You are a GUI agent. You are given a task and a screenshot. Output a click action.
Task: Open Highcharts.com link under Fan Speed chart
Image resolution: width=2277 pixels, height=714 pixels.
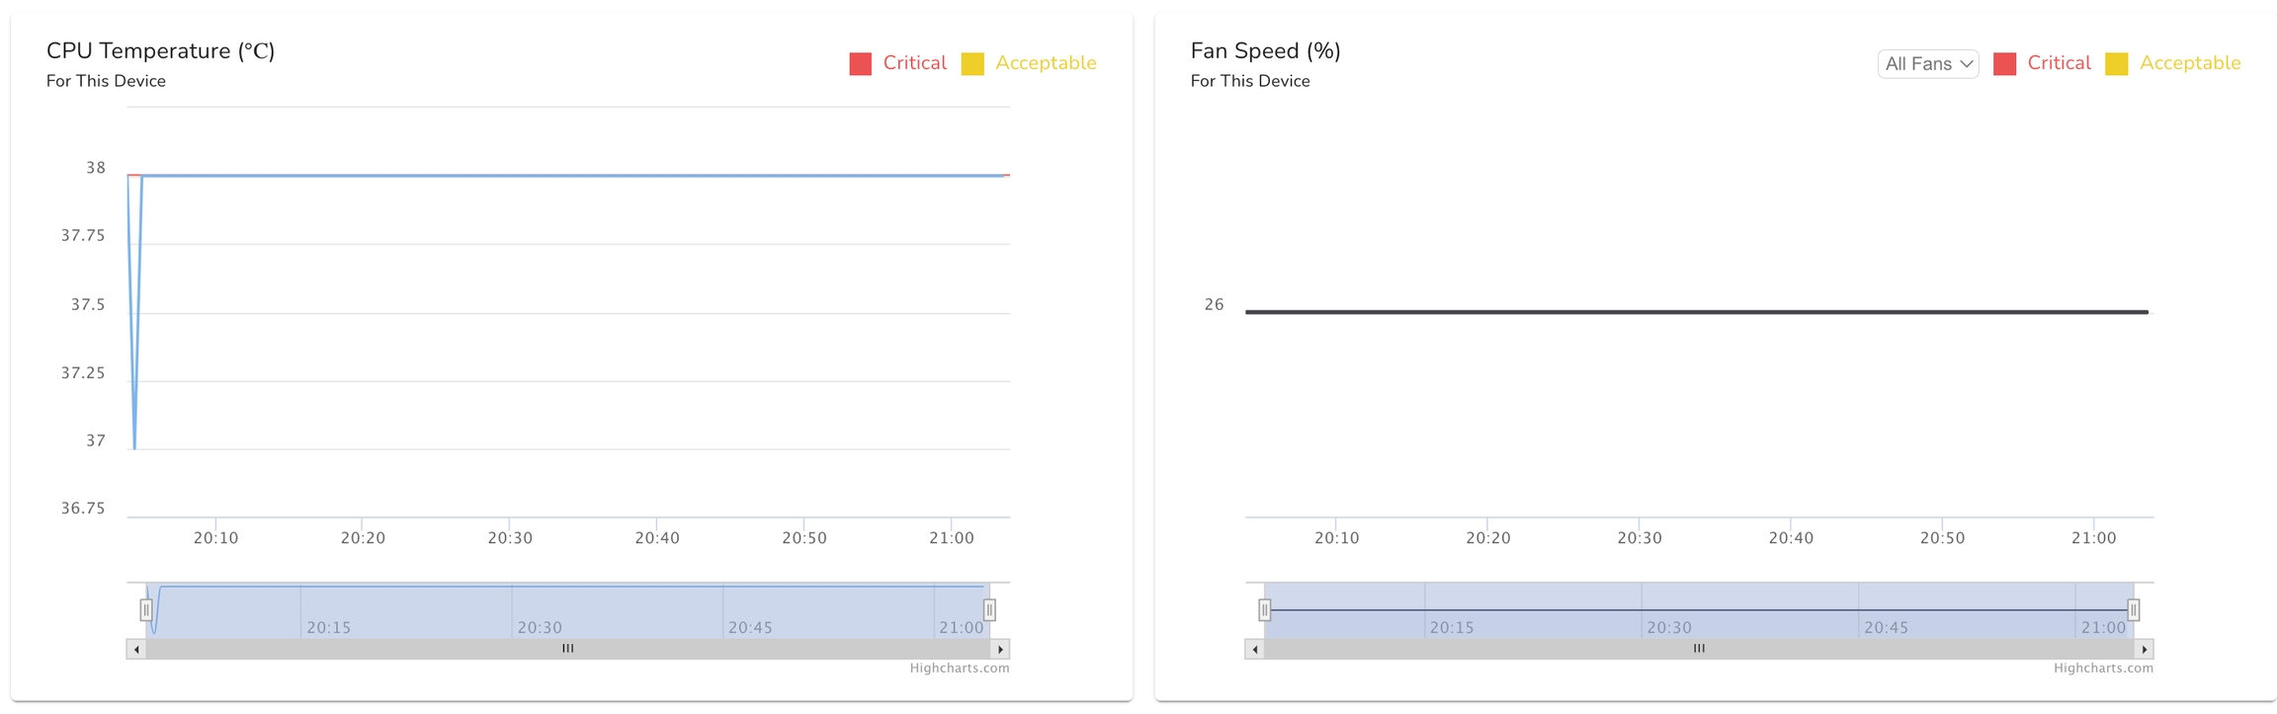click(2103, 669)
